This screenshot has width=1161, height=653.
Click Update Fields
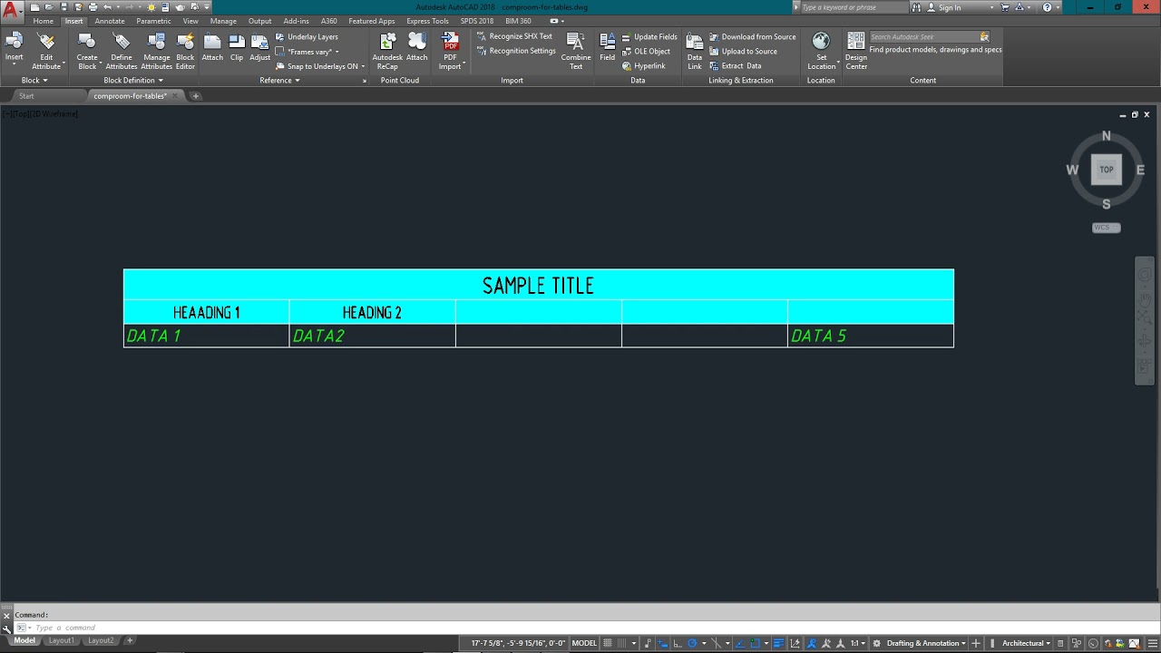pos(649,37)
